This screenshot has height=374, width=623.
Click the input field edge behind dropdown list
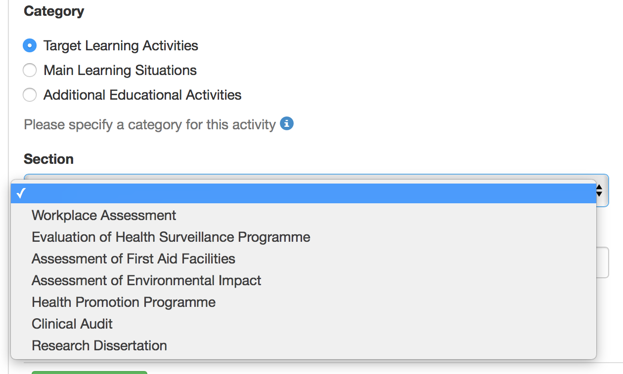click(603, 262)
